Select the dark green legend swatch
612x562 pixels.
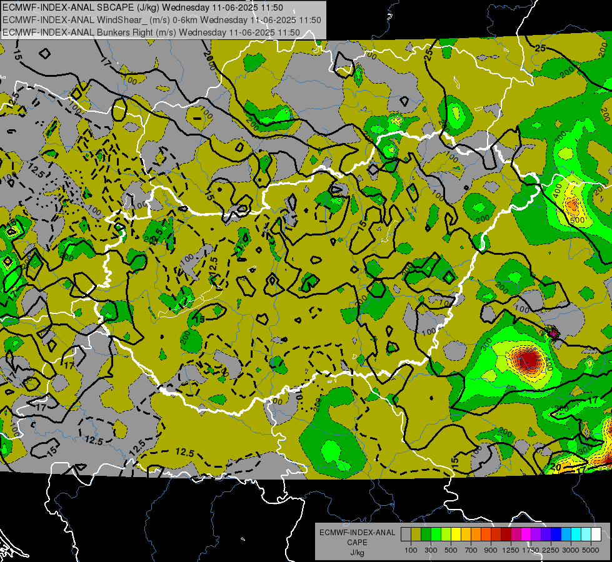tap(426, 534)
